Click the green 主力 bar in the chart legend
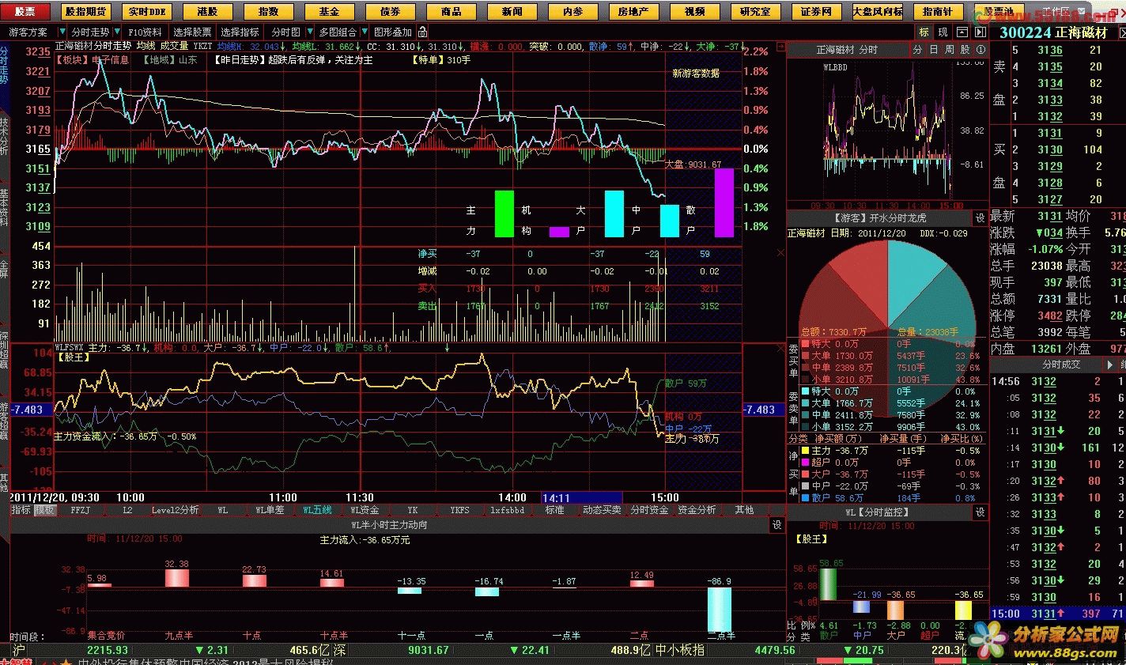Image resolution: width=1126 pixels, height=665 pixels. [x=504, y=213]
